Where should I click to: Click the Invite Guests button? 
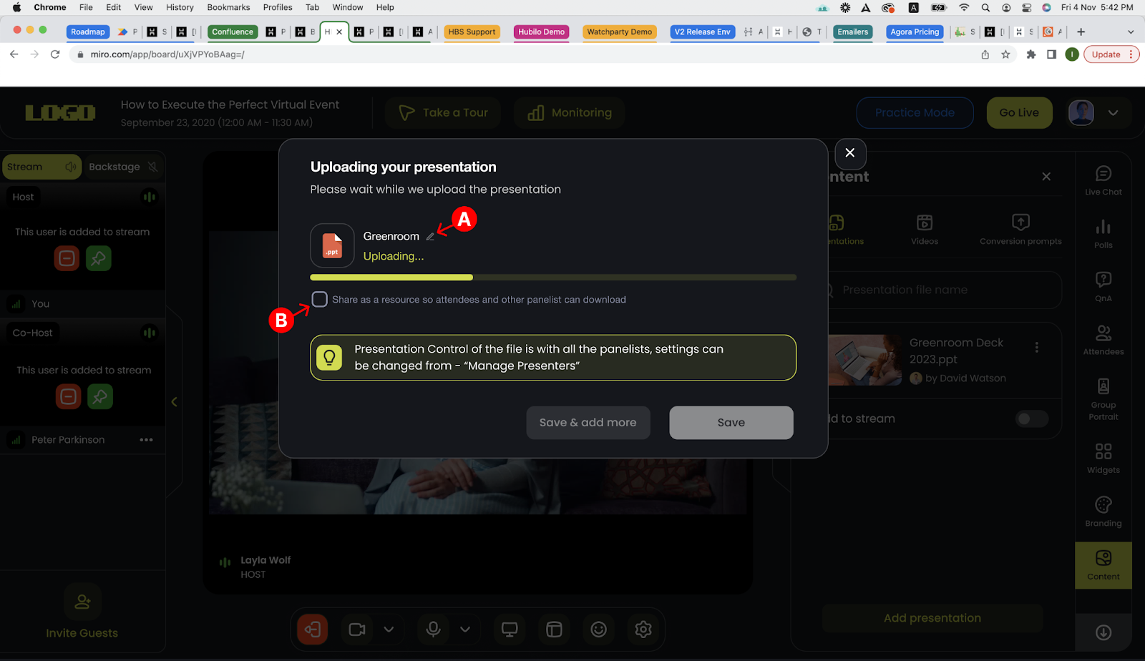point(82,612)
